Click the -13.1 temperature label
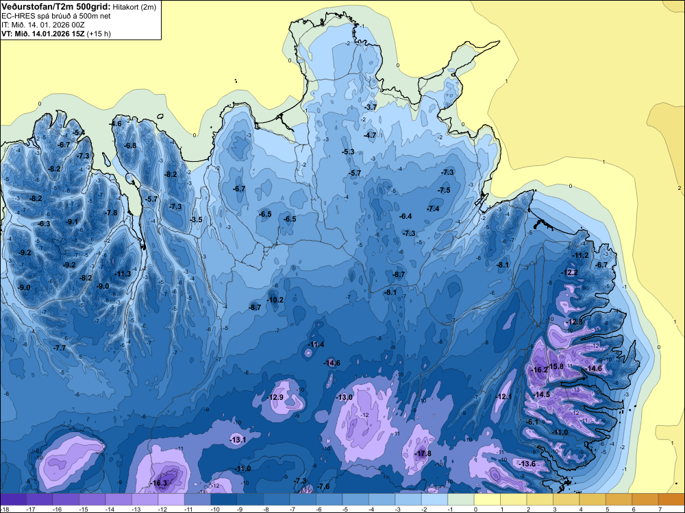The height and width of the screenshot is (513, 685). 238,440
